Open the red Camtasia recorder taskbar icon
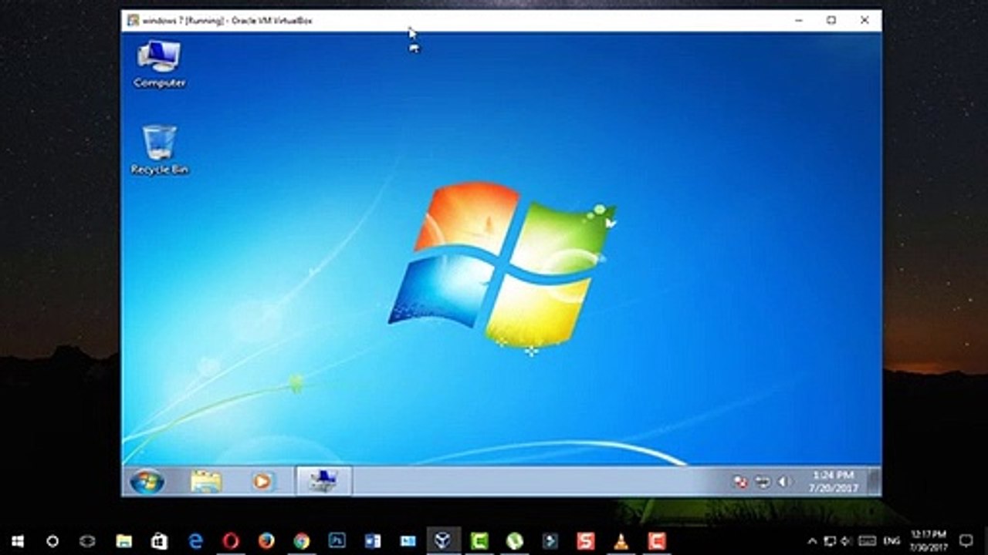Screen dimensions: 988x555 point(657,541)
